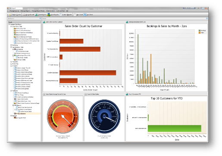Image resolution: width=222 pixels, height=156 pixels.
Task: Expand the Financing tree node
Action: [x=11, y=45]
